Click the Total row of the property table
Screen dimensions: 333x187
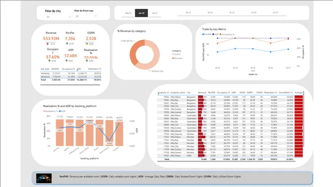coord(230,159)
